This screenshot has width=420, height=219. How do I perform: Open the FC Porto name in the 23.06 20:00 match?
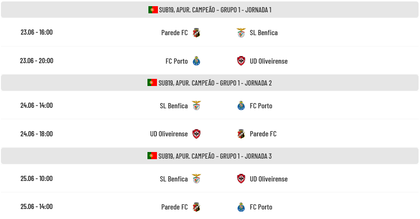point(176,61)
